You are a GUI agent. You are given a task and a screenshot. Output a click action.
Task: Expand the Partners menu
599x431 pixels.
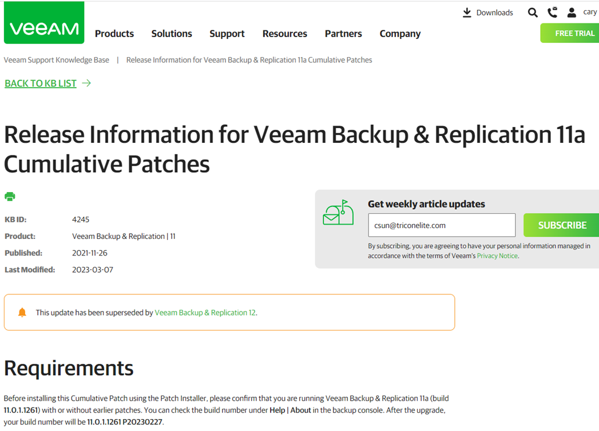[x=343, y=34]
